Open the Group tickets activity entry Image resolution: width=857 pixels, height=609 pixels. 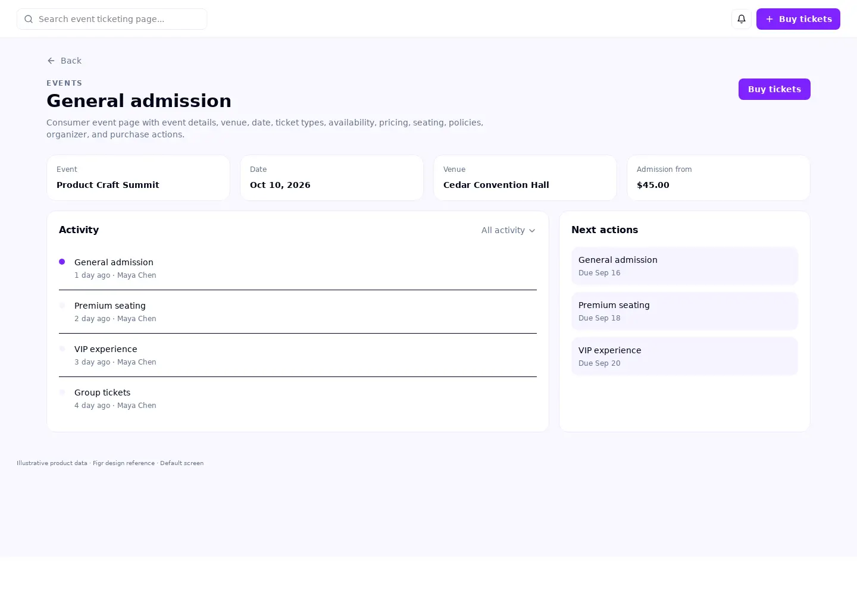(298, 398)
